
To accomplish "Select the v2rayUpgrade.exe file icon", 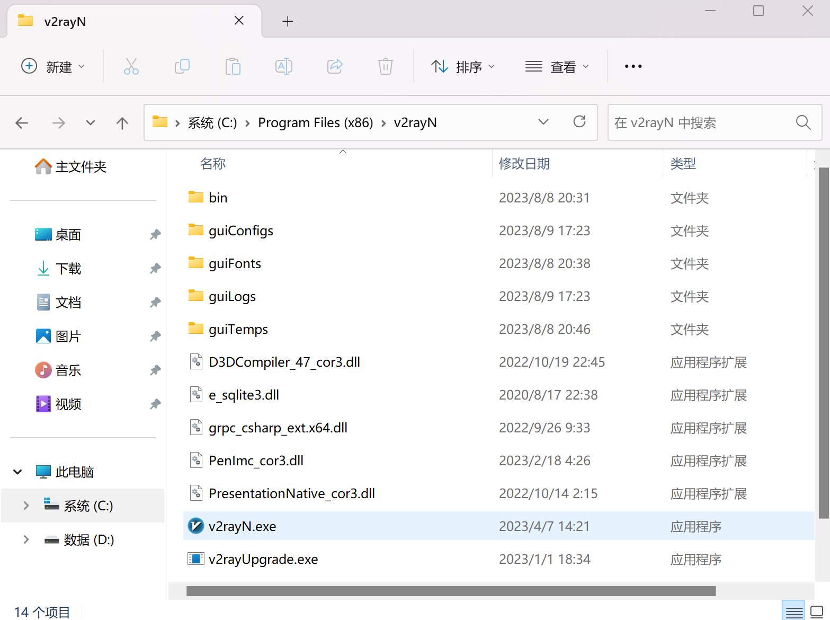I will click(x=196, y=559).
